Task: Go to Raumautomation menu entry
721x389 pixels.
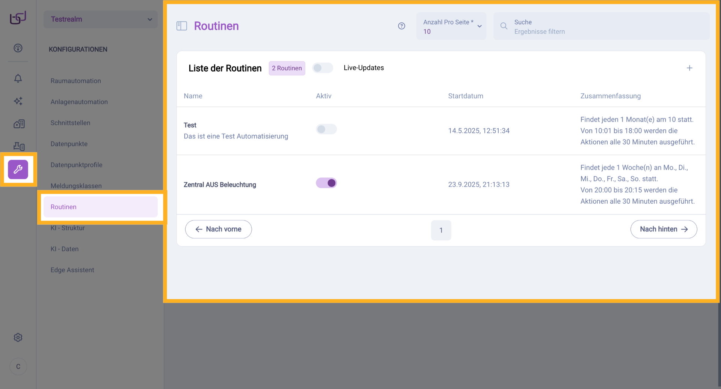Action: (x=76, y=81)
